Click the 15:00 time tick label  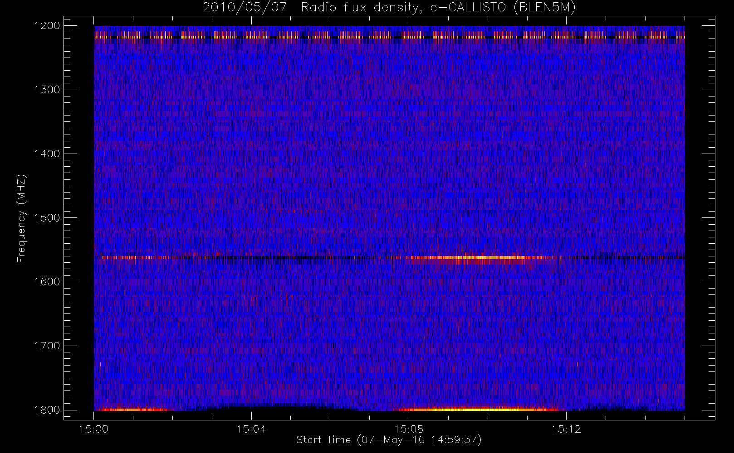coord(94,429)
